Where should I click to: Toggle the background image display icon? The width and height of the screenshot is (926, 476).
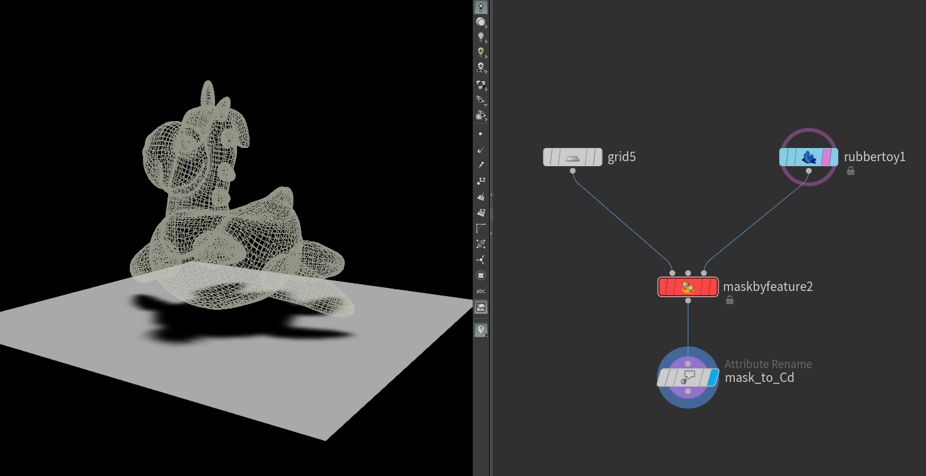[x=481, y=307]
